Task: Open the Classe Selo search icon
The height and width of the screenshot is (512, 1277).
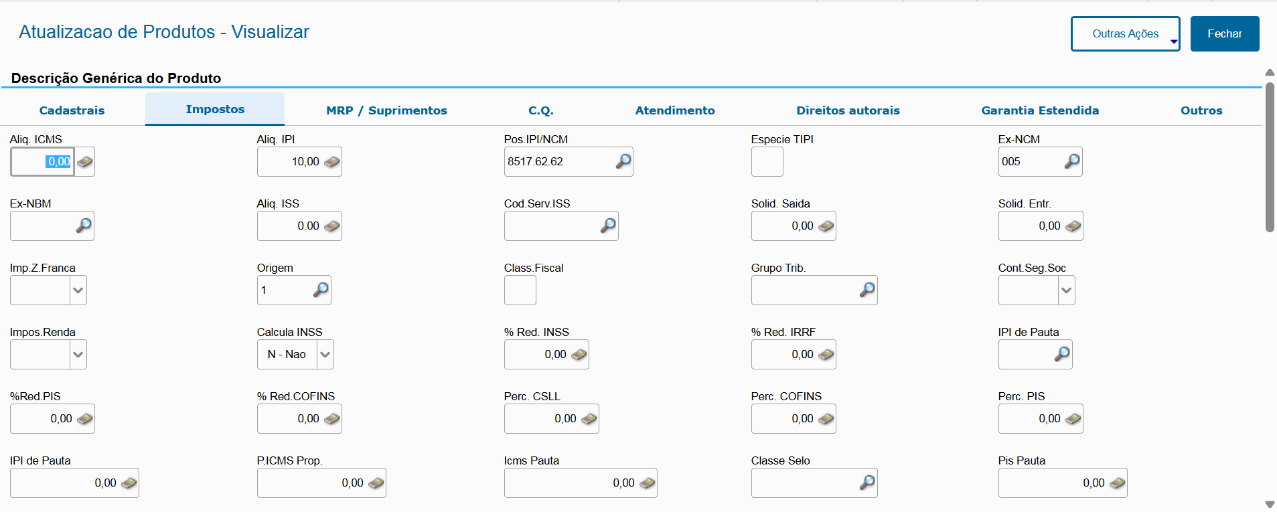Action: coord(867,483)
